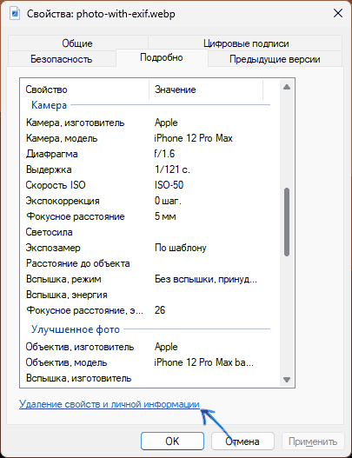
Task: Click the Диафрагма row value f/1.6
Action: tap(164, 154)
